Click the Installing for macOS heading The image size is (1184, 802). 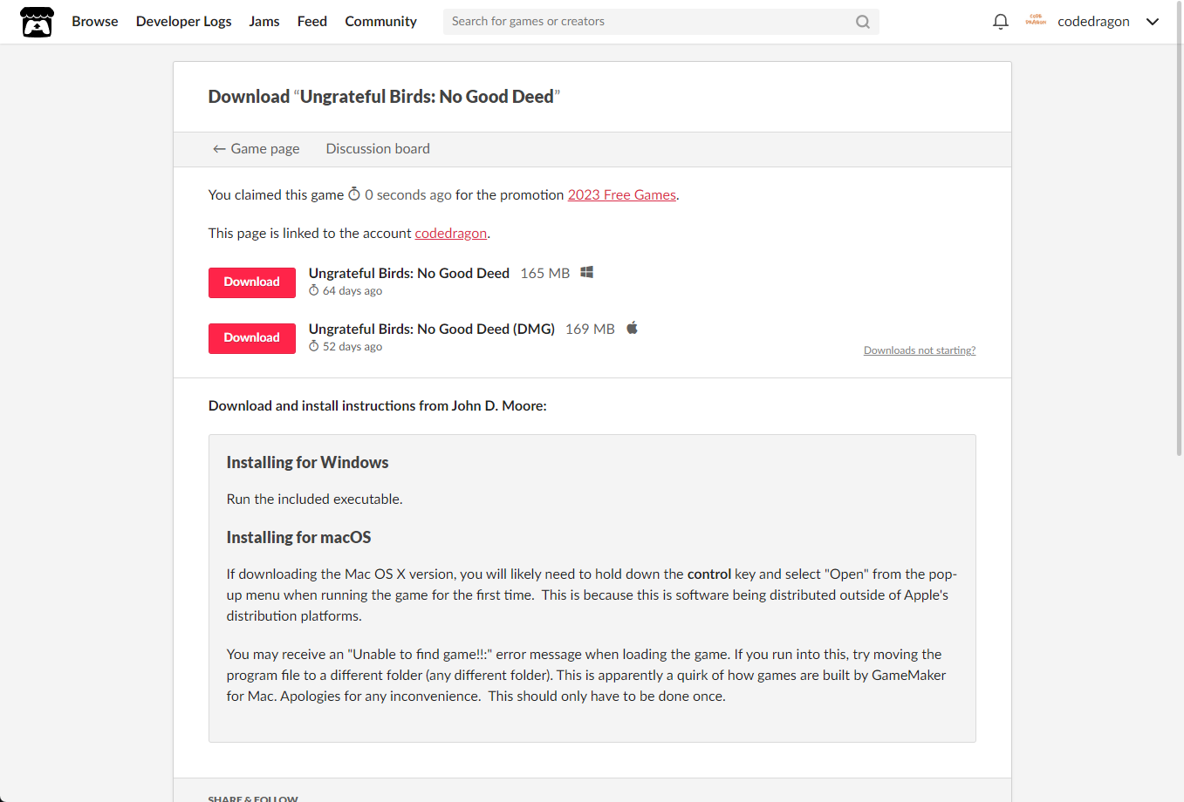pyautogui.click(x=298, y=538)
